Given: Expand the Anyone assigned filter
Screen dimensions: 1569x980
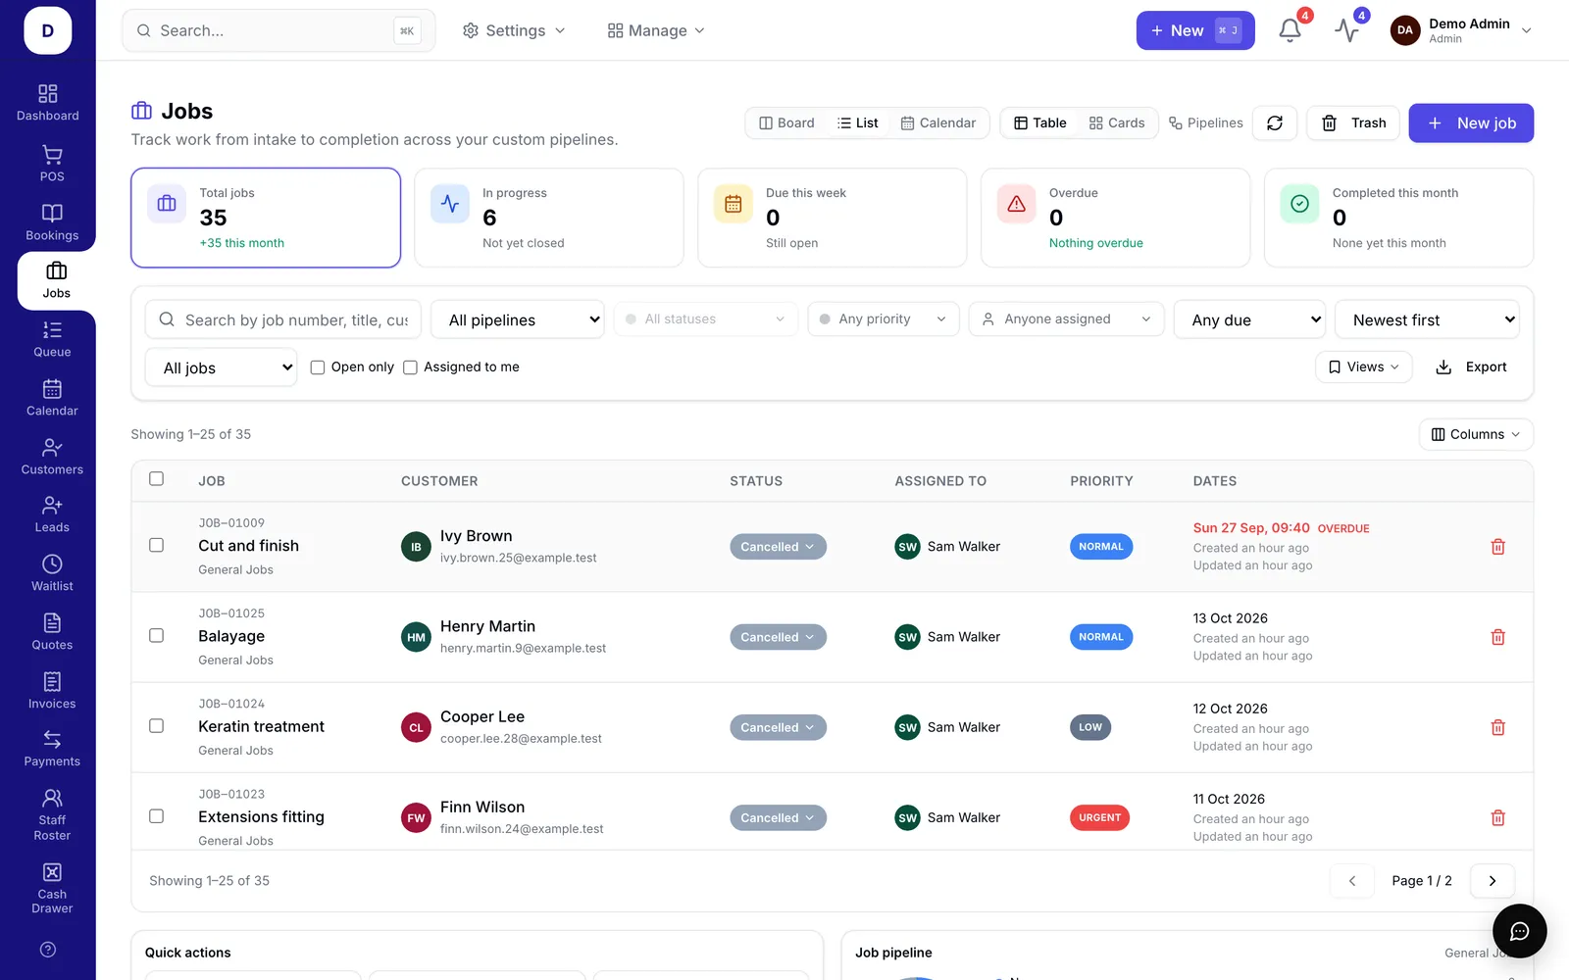Looking at the screenshot, I should point(1066,319).
